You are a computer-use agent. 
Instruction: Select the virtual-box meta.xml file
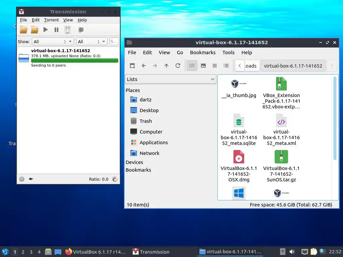click(x=281, y=130)
